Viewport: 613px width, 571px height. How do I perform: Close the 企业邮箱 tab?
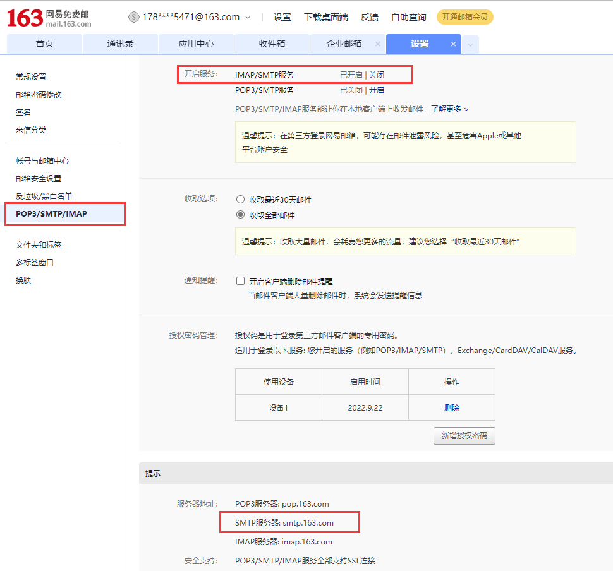coord(378,44)
